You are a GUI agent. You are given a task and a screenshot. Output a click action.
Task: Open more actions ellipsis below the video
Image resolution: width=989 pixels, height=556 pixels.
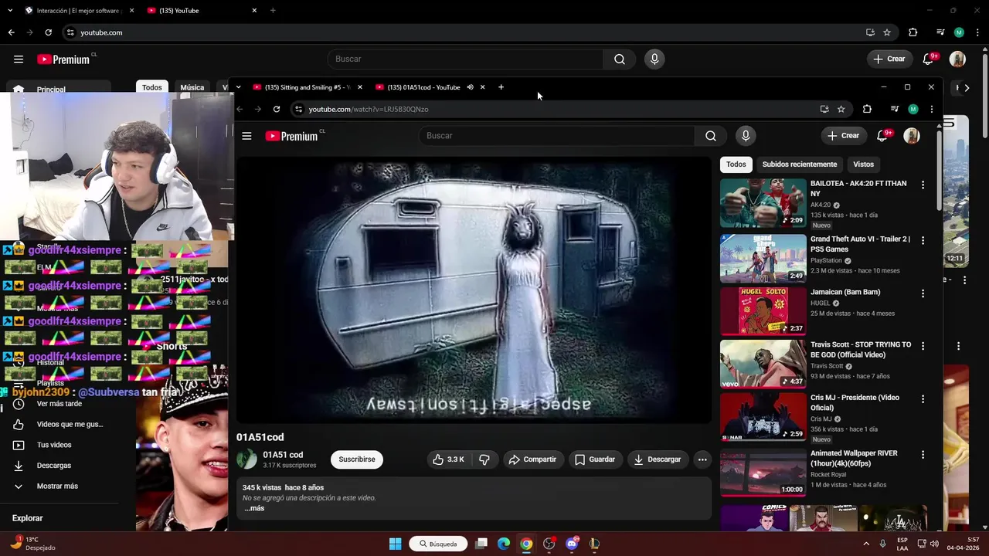(702, 459)
